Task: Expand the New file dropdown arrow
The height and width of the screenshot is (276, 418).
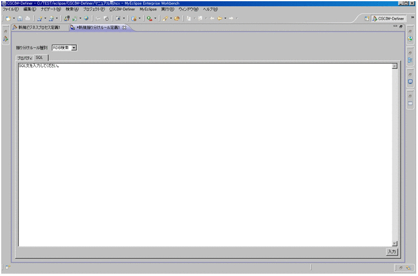Action: tap(12, 18)
